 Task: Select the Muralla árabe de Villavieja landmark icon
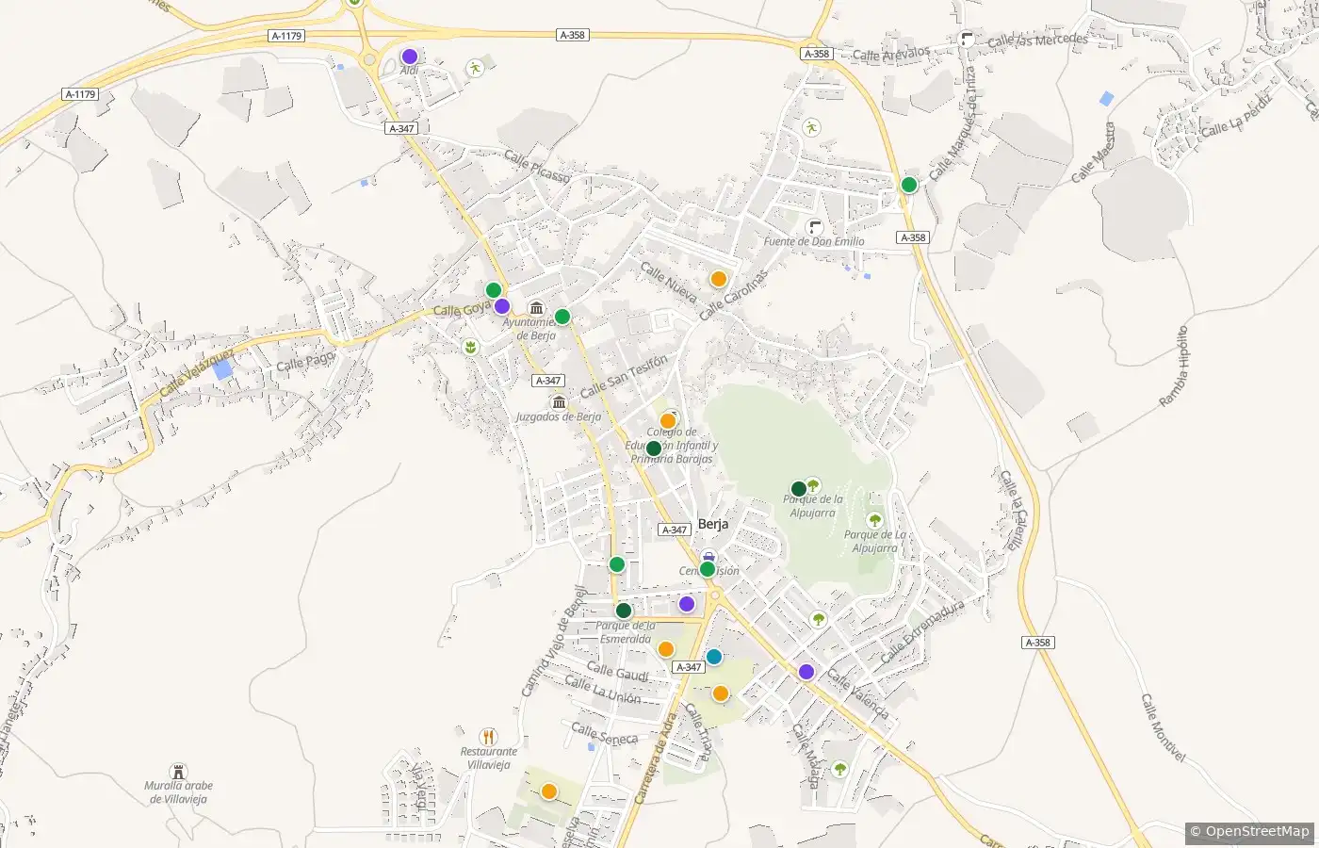pos(178,772)
